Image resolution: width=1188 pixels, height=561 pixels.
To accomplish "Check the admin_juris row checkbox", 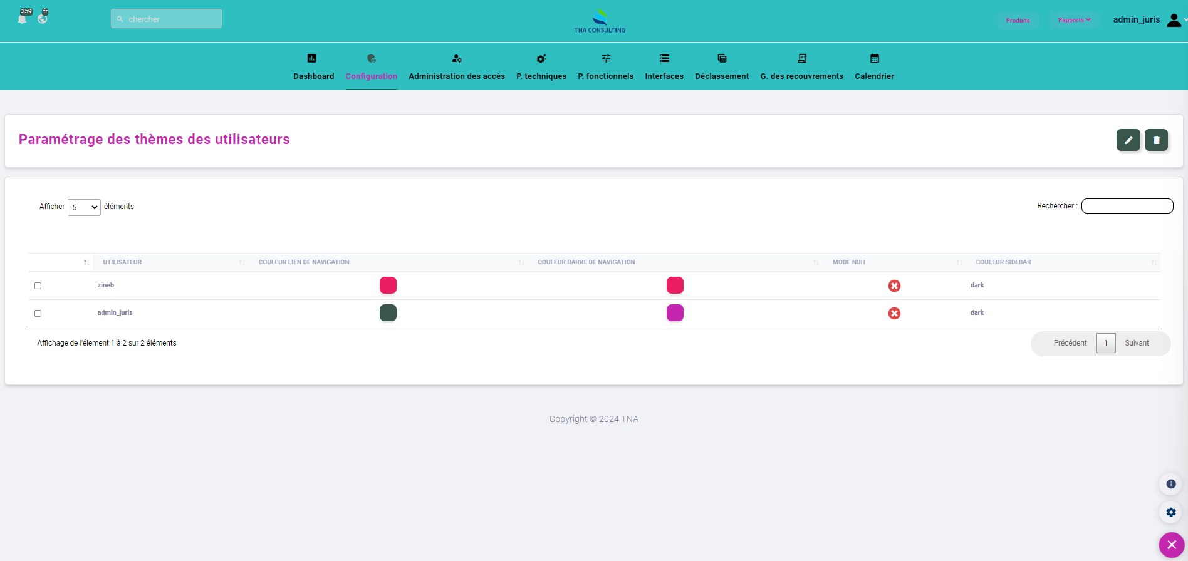I will (38, 313).
